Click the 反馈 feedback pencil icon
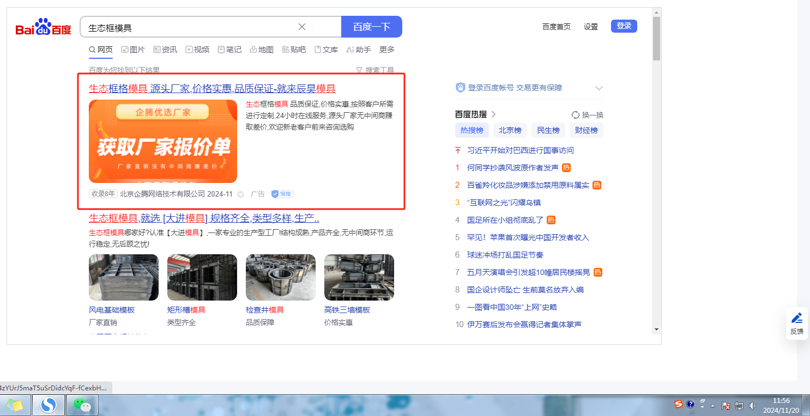The image size is (810, 416). [797, 318]
